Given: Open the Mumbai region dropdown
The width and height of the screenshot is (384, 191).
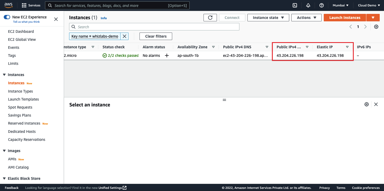Looking at the screenshot, I should tap(341, 5).
